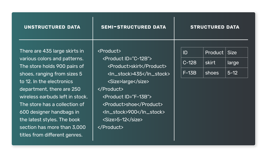Screen dimensions: 267x156
Task: Click the Unstructured Data column heading
Action: coord(52,27)
